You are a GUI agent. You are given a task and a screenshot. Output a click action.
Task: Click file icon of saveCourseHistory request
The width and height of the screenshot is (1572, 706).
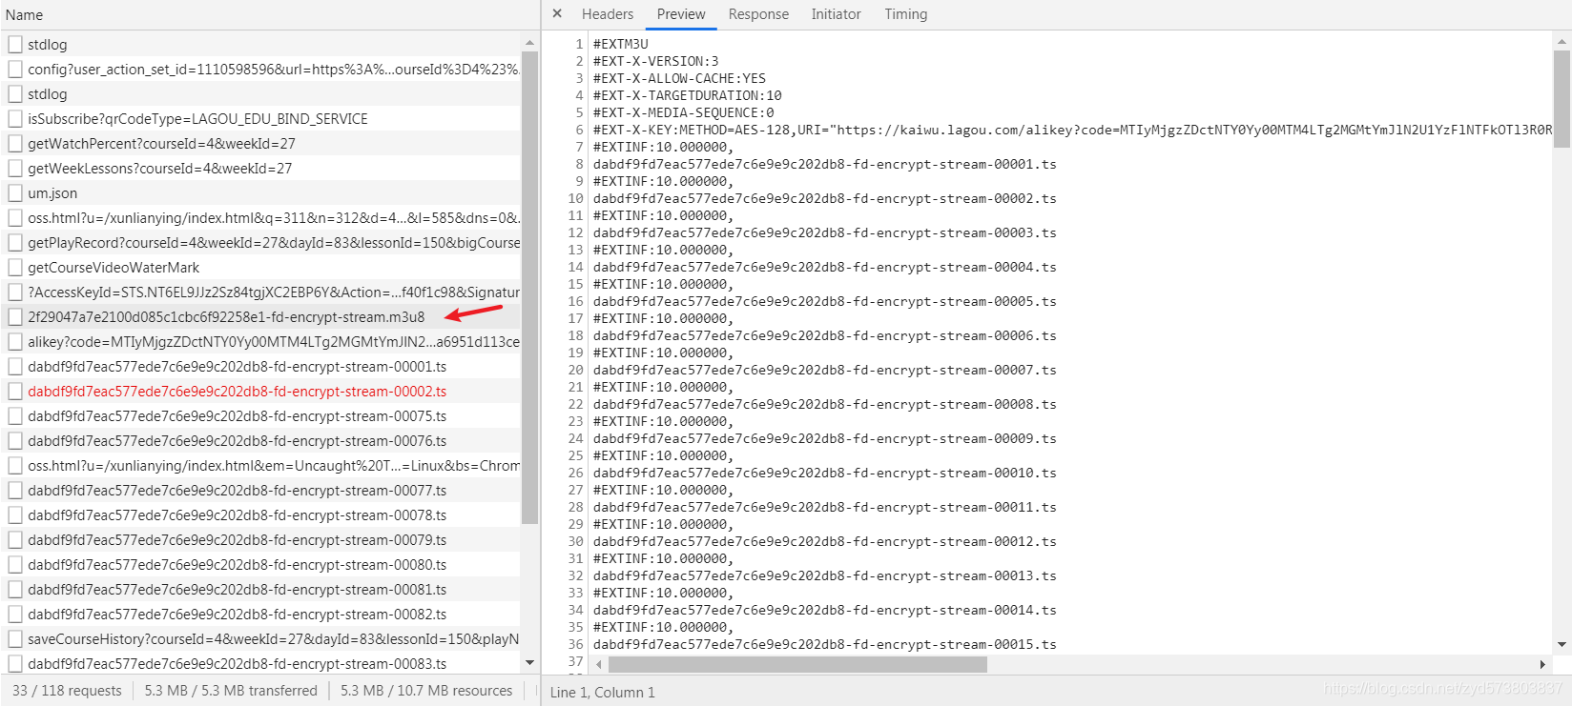click(x=15, y=639)
